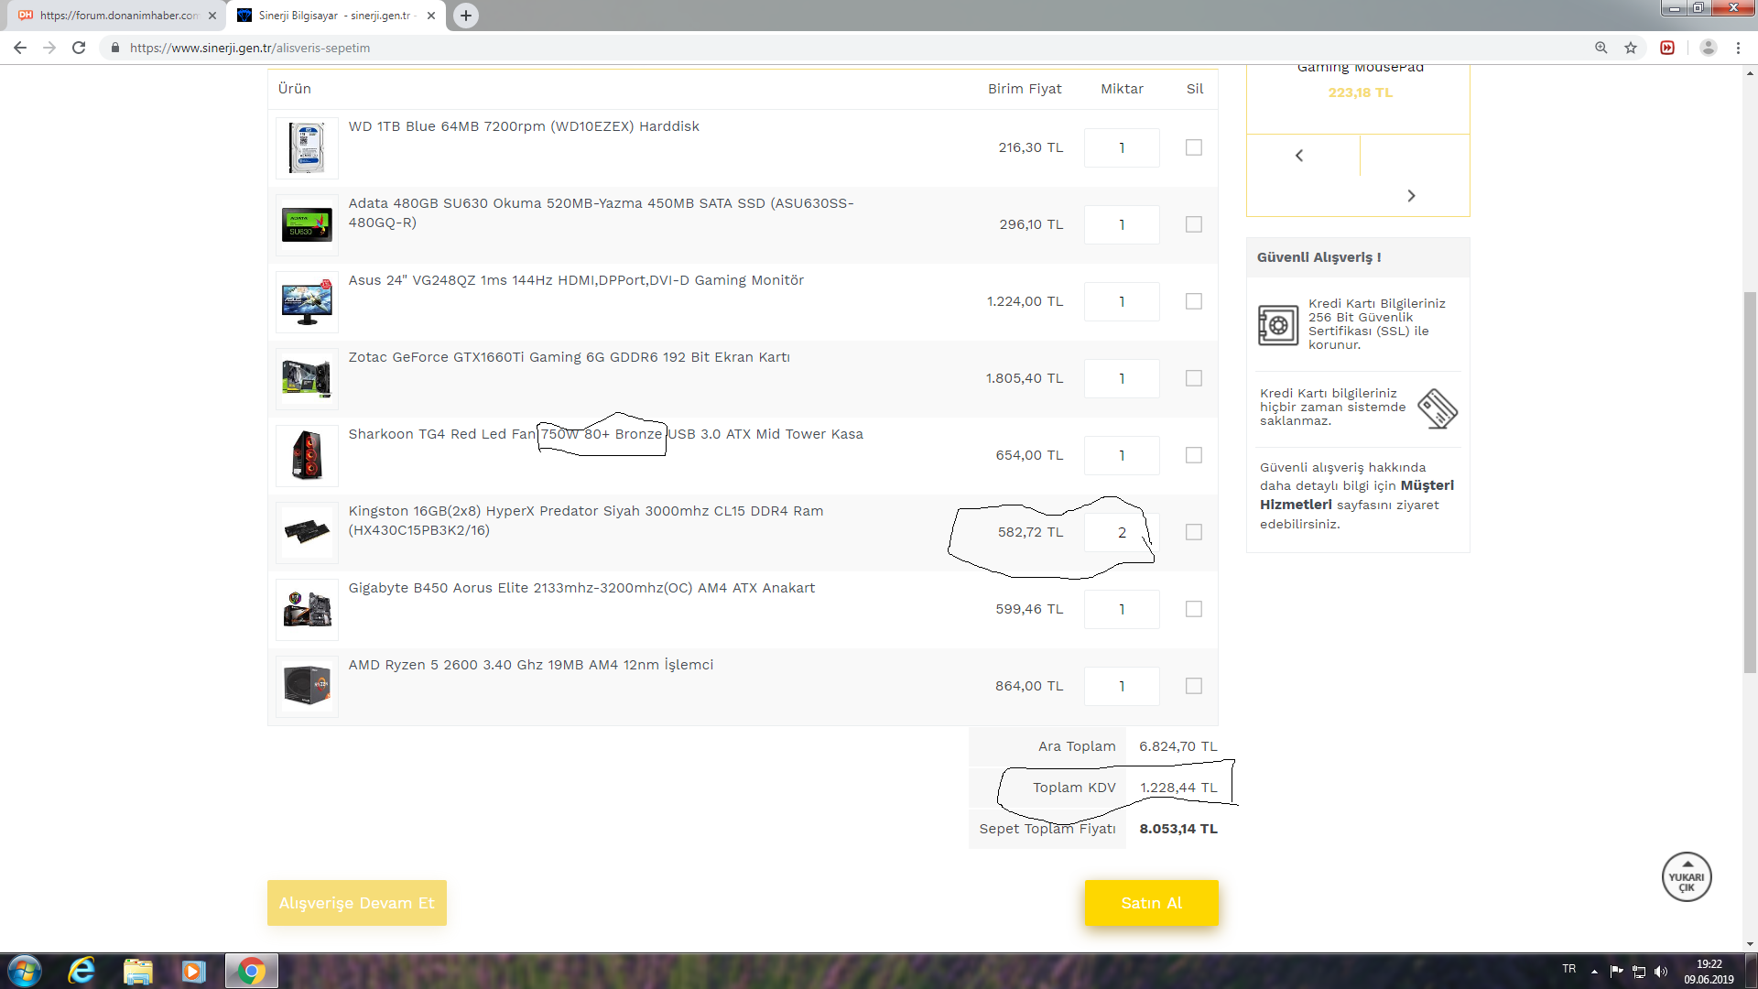Click the Gaming MousePad product title
The height and width of the screenshot is (989, 1758).
tap(1361, 68)
